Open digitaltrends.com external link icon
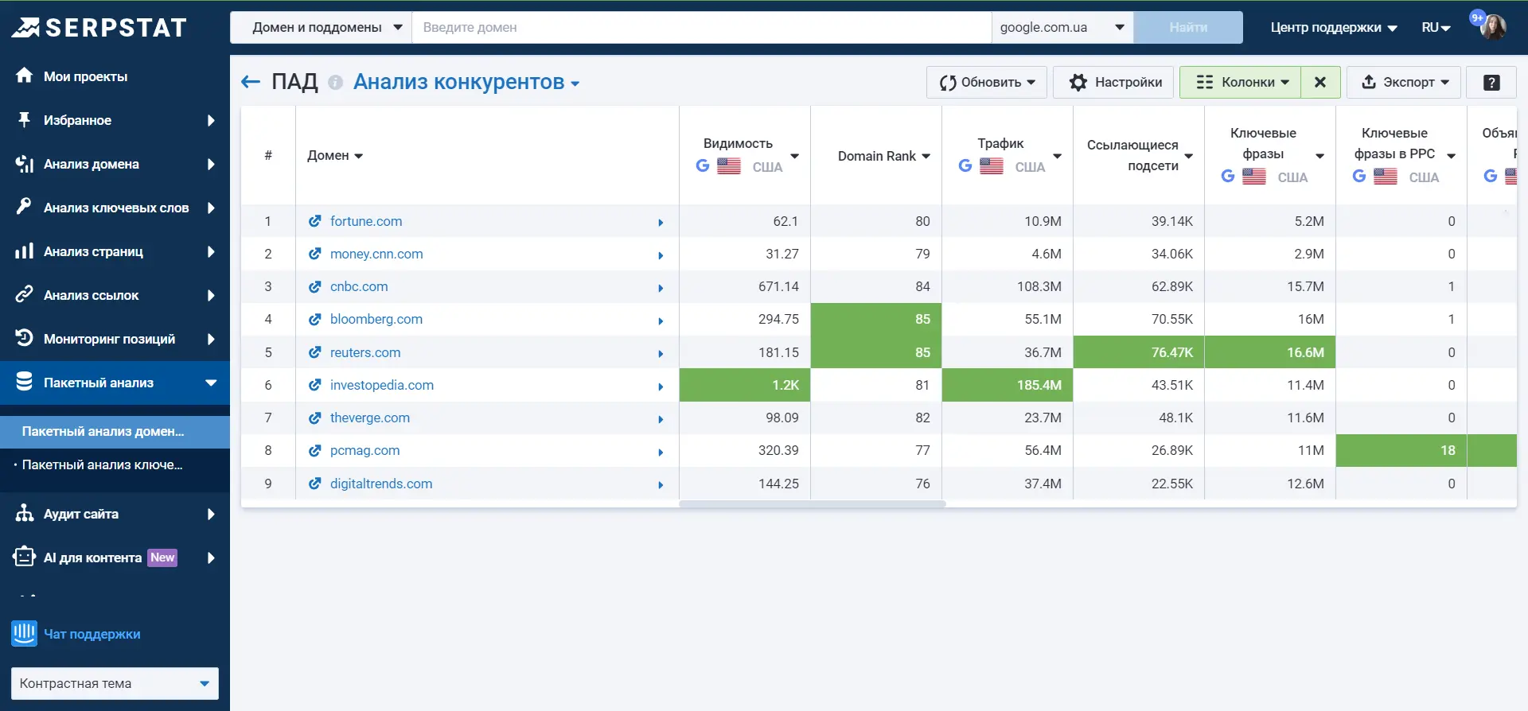Viewport: 1528px width, 711px height. pyautogui.click(x=315, y=484)
